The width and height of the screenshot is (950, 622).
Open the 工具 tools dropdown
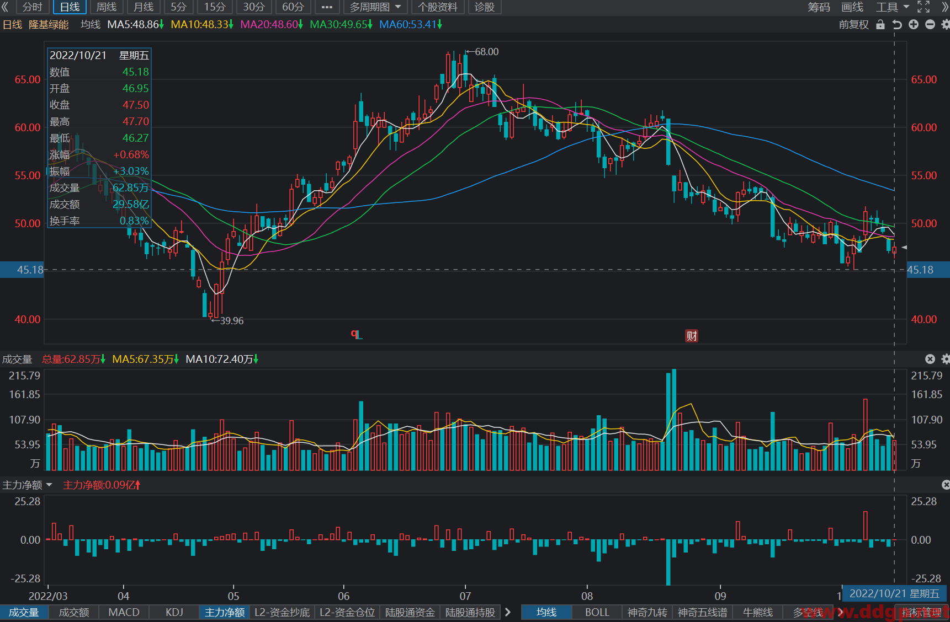pyautogui.click(x=892, y=7)
